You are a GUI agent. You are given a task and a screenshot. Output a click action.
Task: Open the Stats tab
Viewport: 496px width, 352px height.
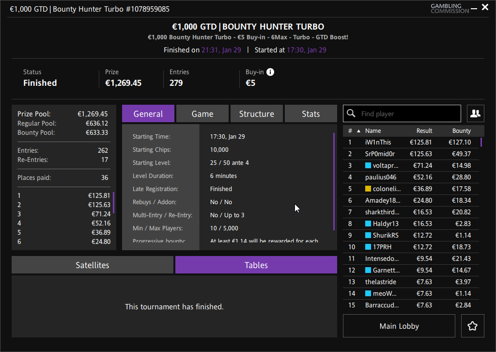point(310,113)
